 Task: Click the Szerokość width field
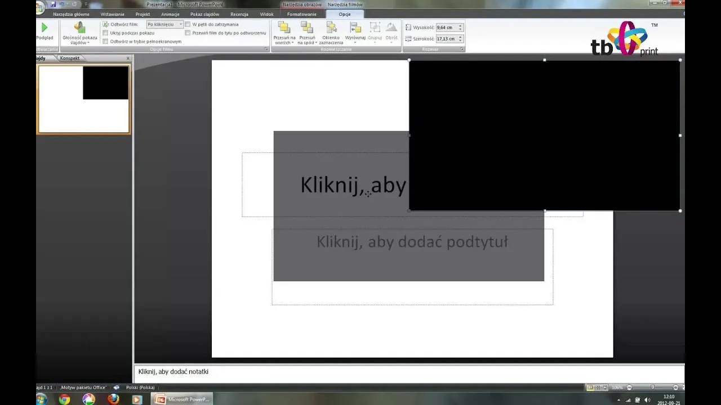click(447, 39)
